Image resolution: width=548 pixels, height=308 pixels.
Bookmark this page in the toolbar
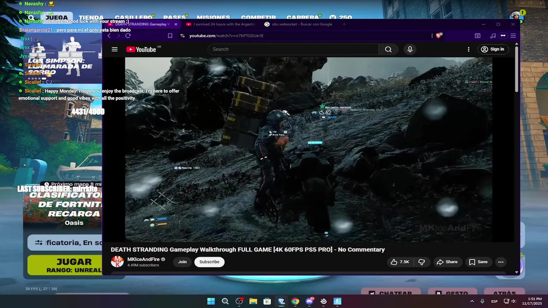point(170,36)
